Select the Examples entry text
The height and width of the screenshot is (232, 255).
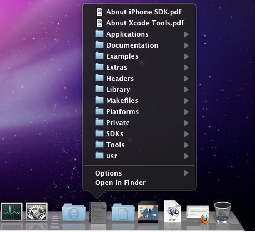pos(122,56)
